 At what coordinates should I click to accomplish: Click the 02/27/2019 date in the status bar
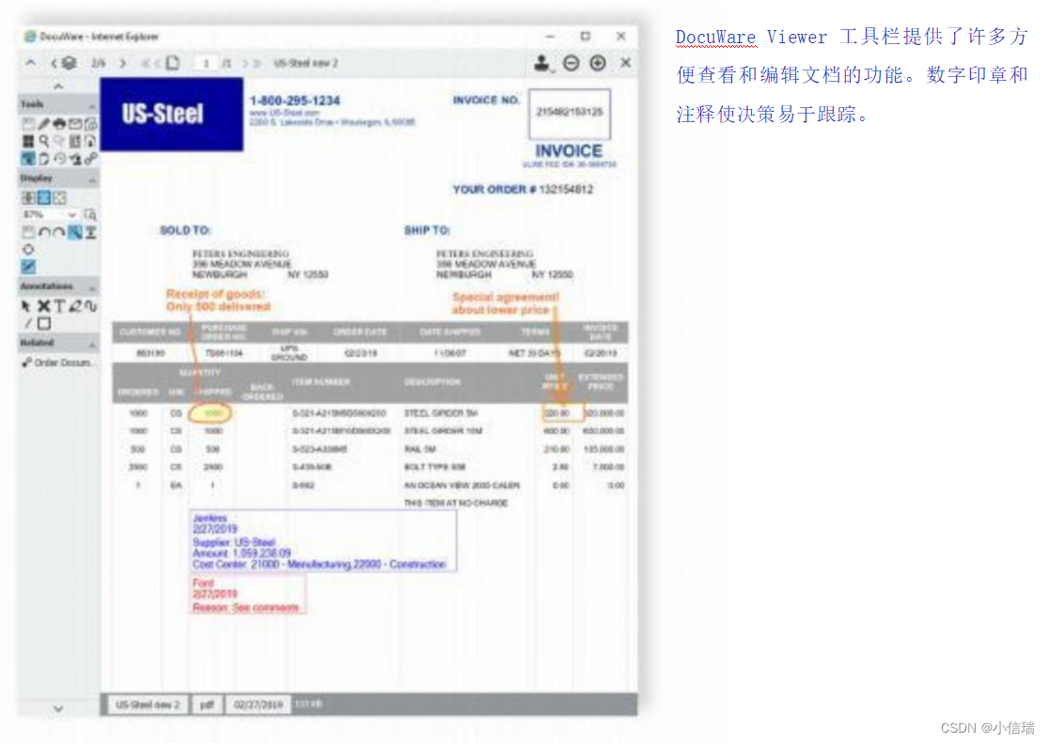coord(258,704)
